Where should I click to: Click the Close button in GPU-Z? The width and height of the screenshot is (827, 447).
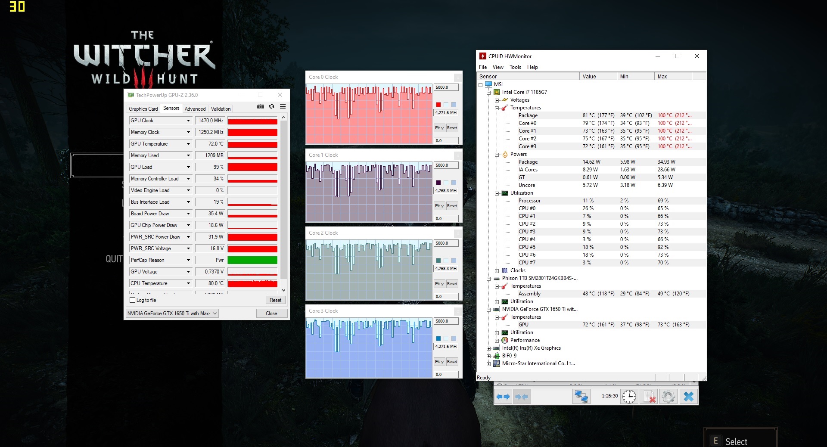point(271,314)
